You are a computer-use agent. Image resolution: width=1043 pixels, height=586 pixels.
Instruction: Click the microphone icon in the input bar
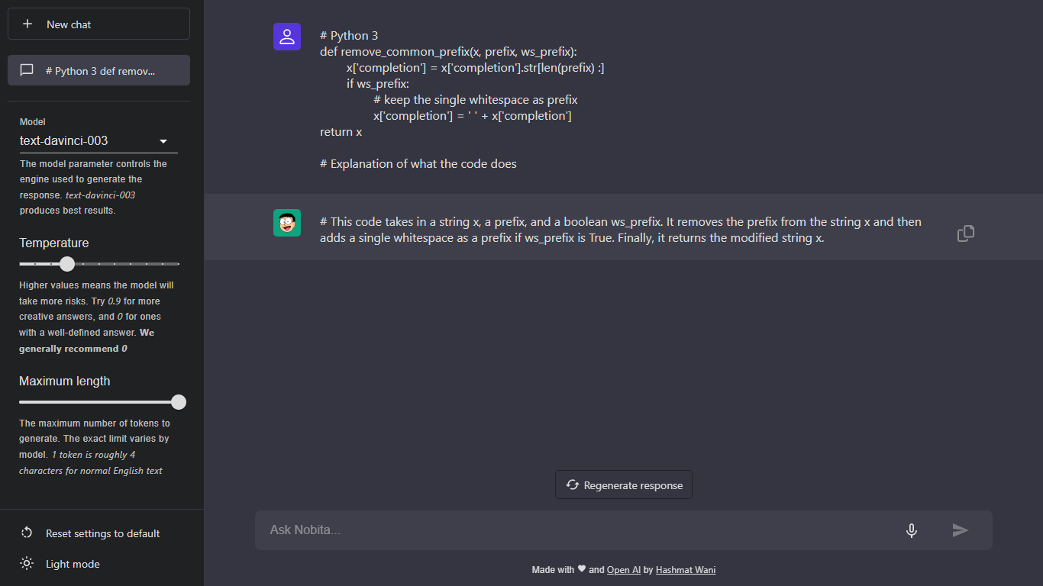pyautogui.click(x=912, y=530)
